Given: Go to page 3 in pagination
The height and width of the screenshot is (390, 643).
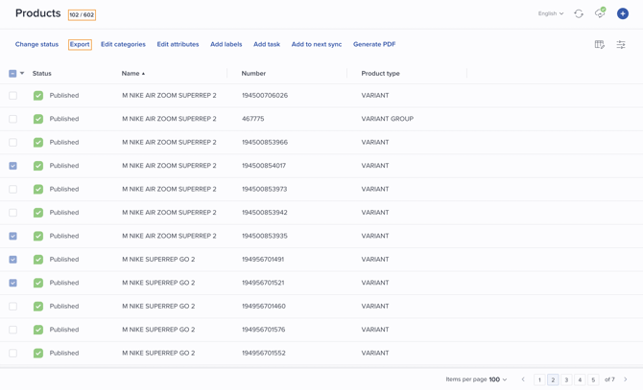Looking at the screenshot, I should [x=566, y=380].
